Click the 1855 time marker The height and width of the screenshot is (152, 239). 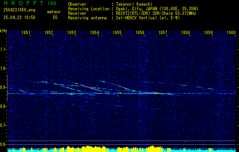click(117, 32)
